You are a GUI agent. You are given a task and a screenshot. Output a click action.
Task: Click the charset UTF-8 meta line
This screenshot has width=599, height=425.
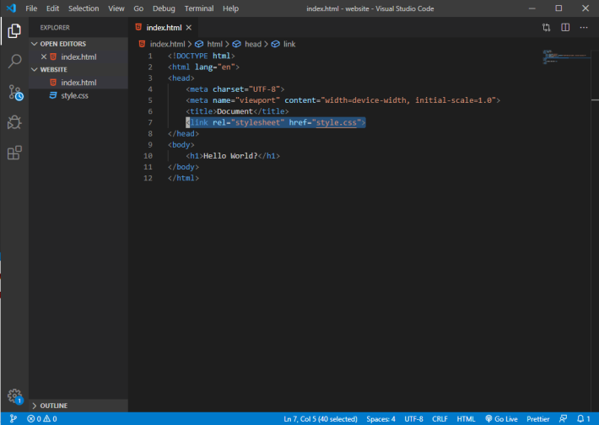tap(235, 89)
